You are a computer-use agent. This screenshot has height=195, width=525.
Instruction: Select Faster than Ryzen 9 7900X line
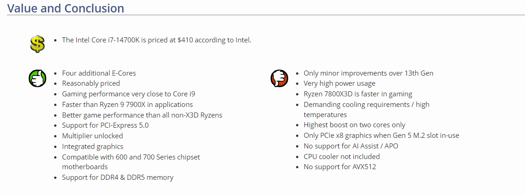click(x=127, y=105)
